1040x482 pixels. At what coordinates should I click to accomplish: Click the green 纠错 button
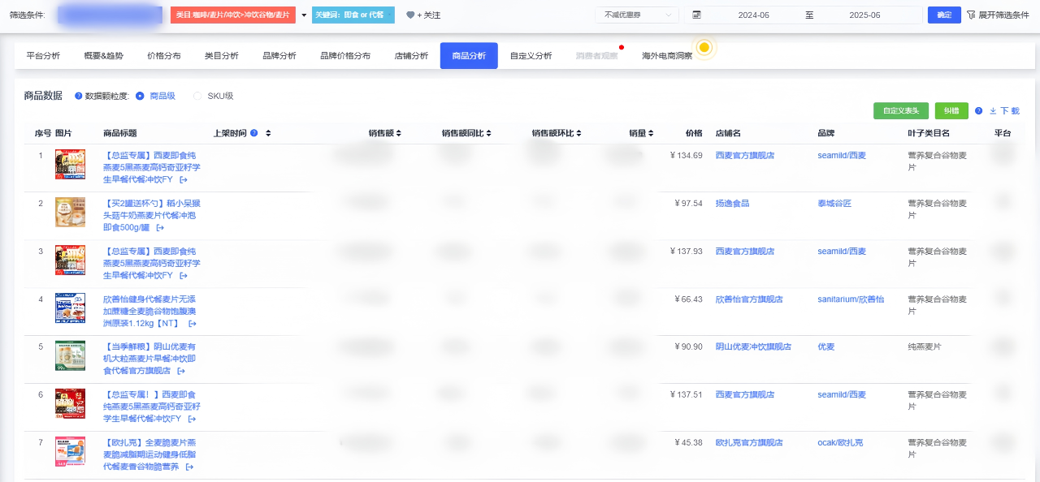click(x=951, y=111)
